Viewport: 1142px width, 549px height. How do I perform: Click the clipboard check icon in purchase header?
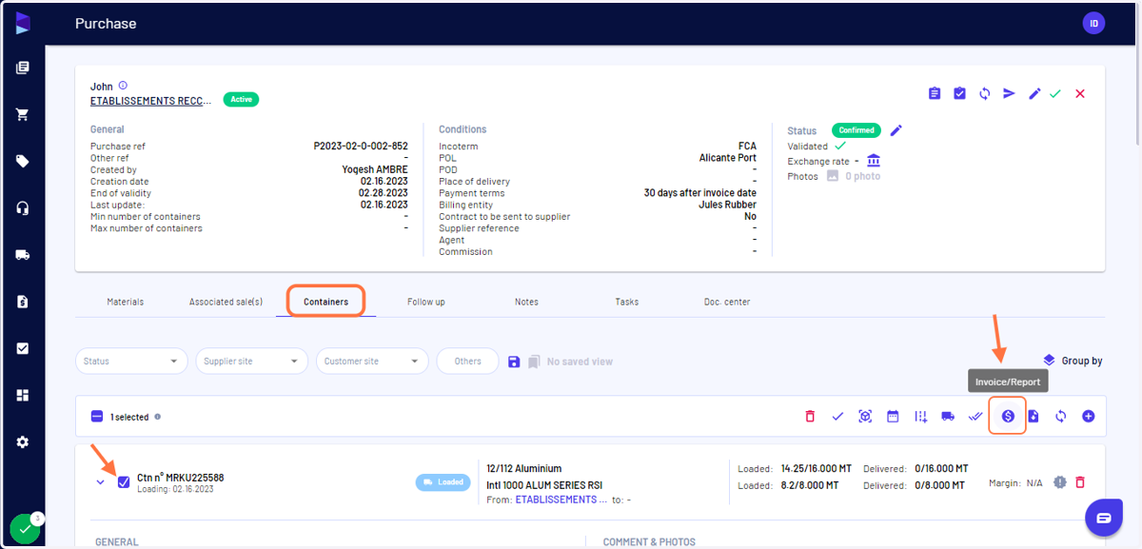coord(960,93)
